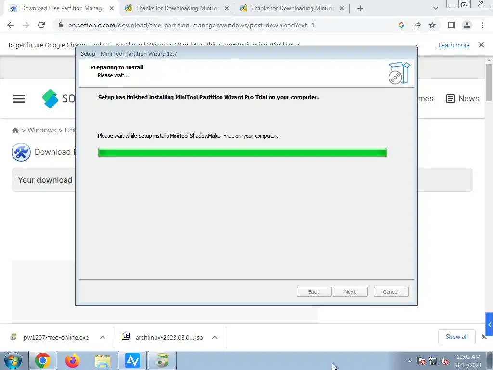The image size is (493, 370).
Task: Click the browser forward arrow
Action: (x=26, y=25)
